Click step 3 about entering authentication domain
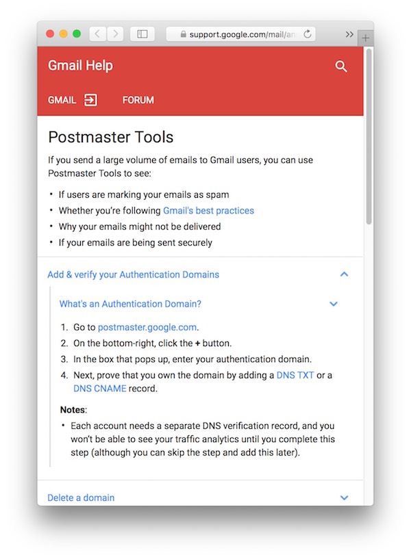Viewport: 411px width, 559px height. click(192, 359)
